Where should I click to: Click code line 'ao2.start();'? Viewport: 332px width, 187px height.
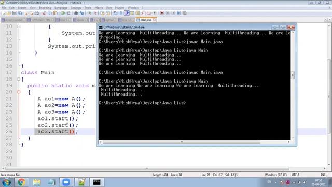pyautogui.click(x=58, y=125)
